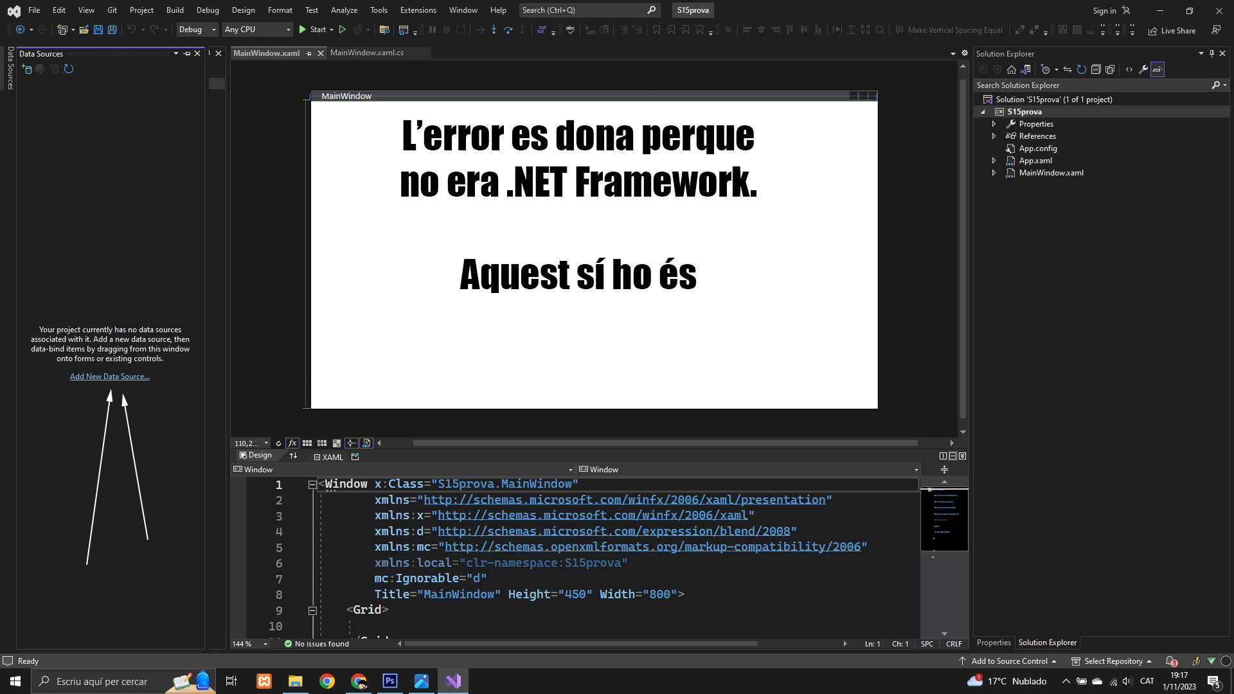Pop out XAML editor pane icon
The image size is (1234, 694).
click(355, 457)
